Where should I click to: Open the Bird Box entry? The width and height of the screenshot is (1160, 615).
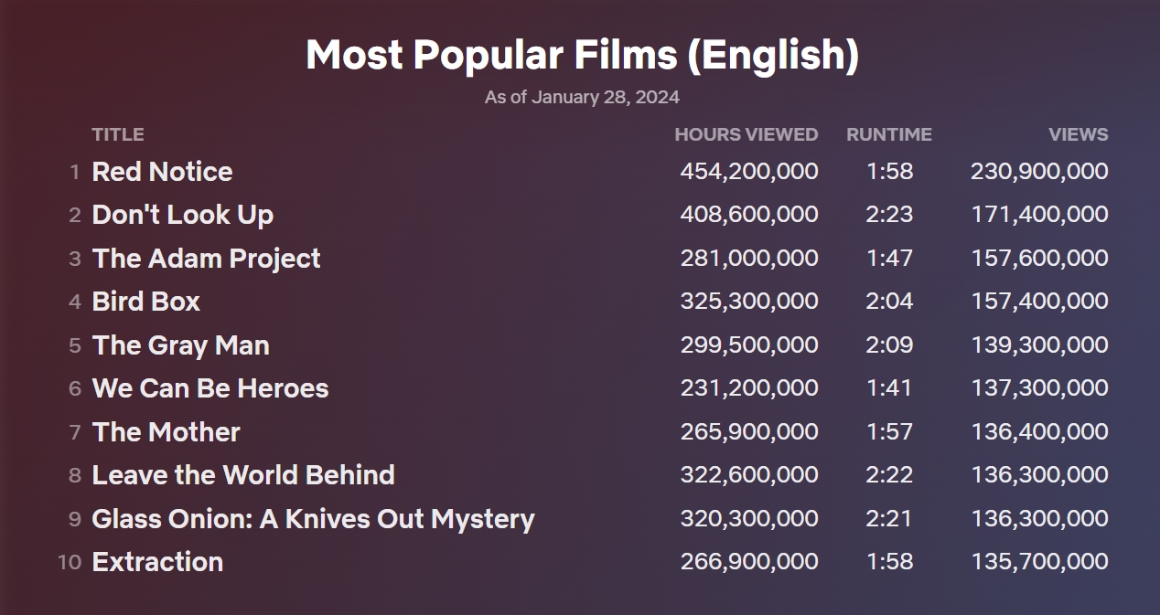145,302
